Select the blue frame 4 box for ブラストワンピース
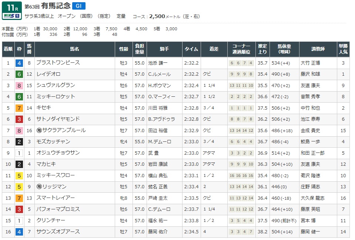355x240 pixels. pos(19,63)
